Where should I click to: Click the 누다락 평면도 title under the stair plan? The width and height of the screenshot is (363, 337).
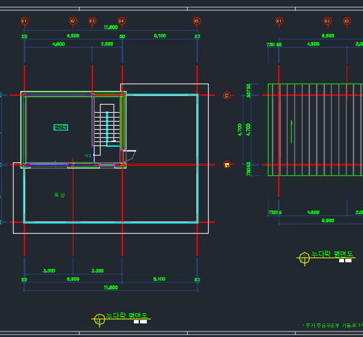click(126, 316)
